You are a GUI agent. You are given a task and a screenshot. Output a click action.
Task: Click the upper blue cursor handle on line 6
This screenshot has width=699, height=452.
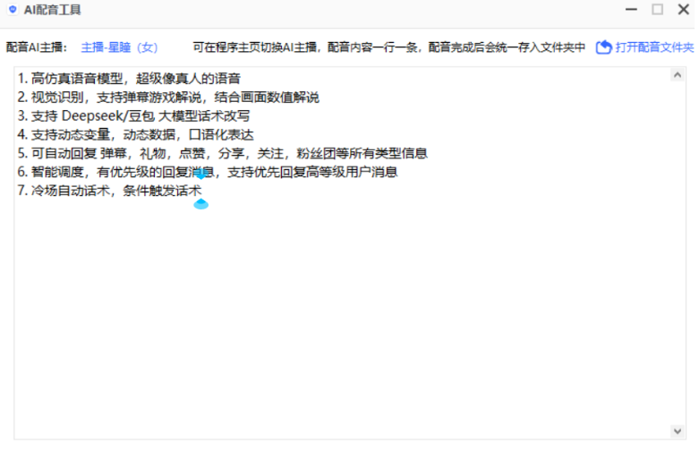(200, 175)
